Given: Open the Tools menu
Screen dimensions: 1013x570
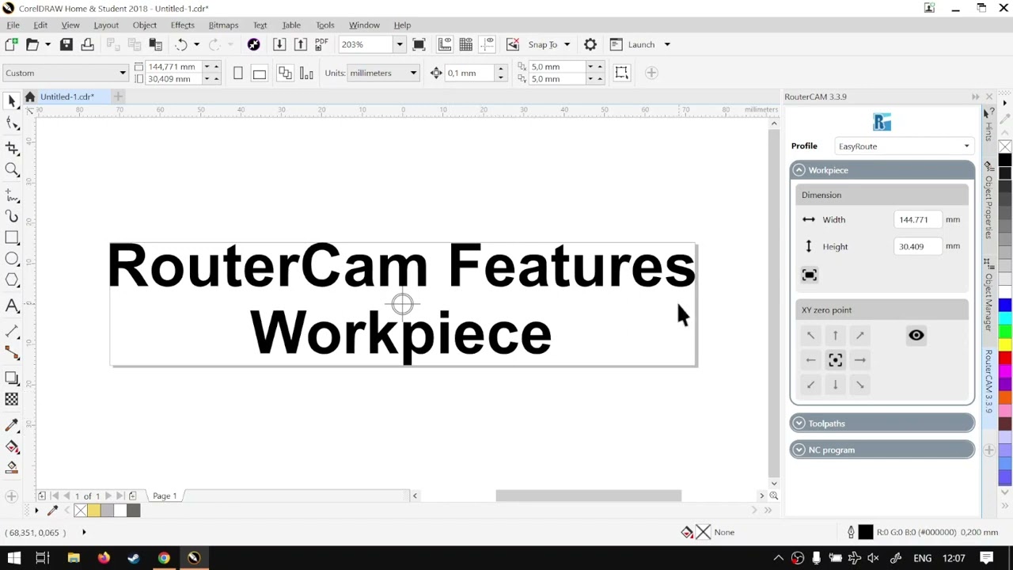Looking at the screenshot, I should coord(324,25).
